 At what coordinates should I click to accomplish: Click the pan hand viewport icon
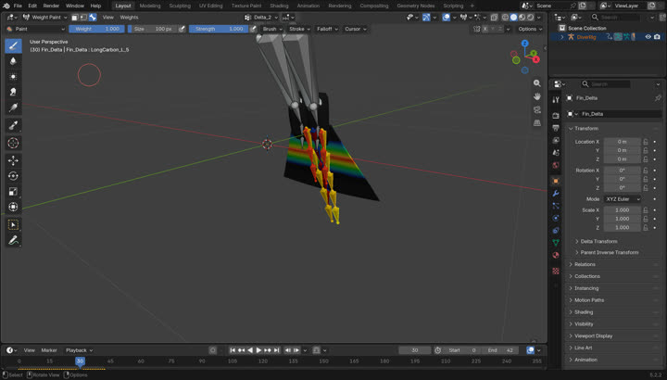click(536, 96)
